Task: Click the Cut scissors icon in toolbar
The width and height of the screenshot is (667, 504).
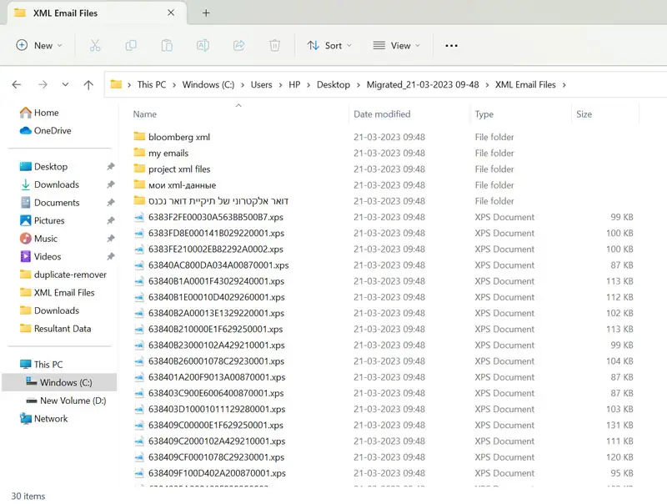Action: (x=95, y=46)
